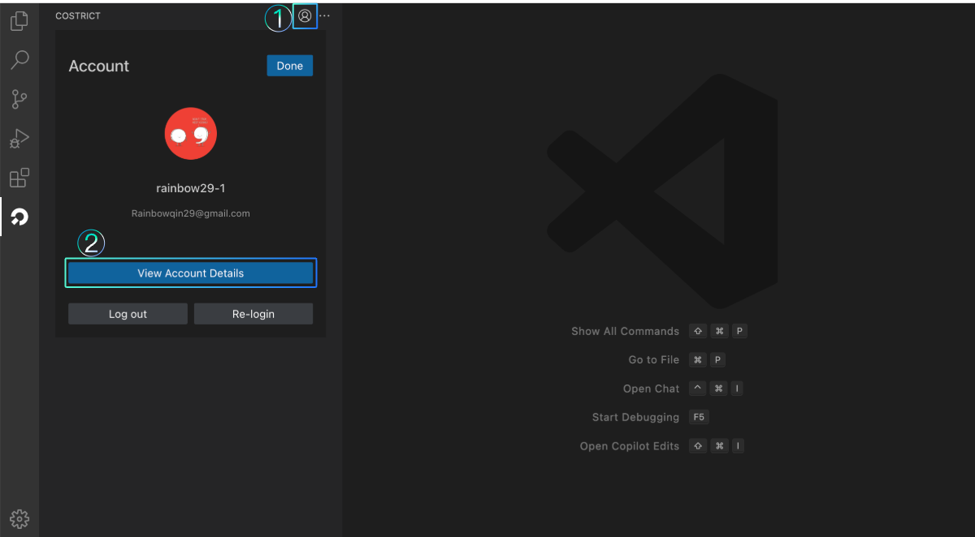Open the Run and Debug view

coord(19,138)
